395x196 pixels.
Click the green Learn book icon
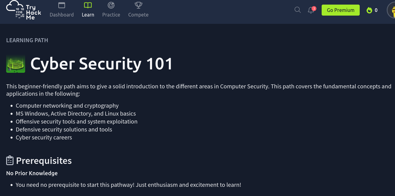(88, 5)
